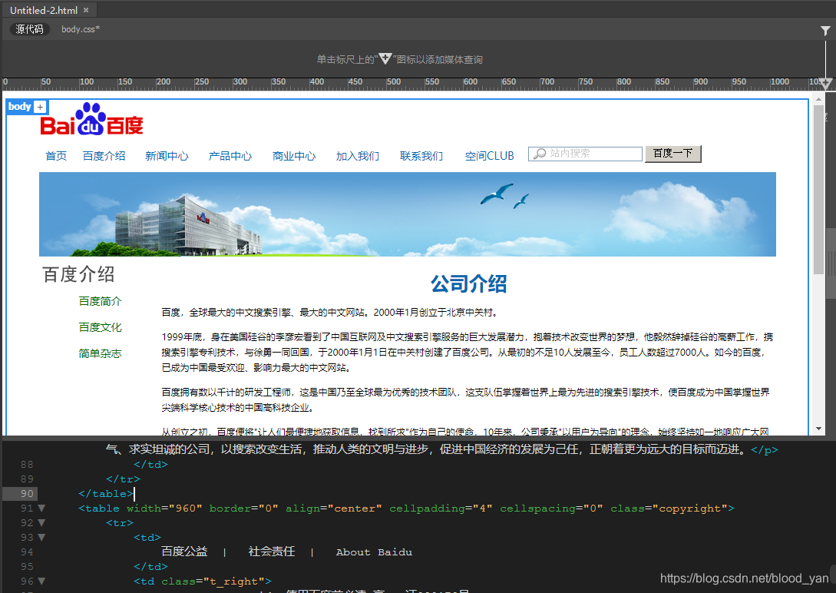The width and height of the screenshot is (836, 593).
Task: Switch to the Untitled-2.html tab
Action: click(x=44, y=10)
